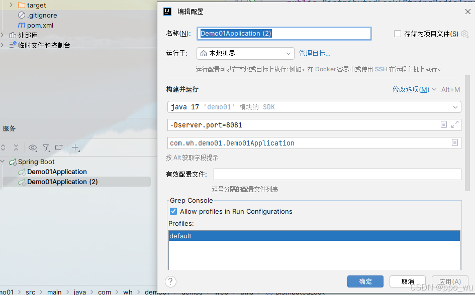Close the 编辑配置 dialog
Screen dimensions: 475x295
468,12
